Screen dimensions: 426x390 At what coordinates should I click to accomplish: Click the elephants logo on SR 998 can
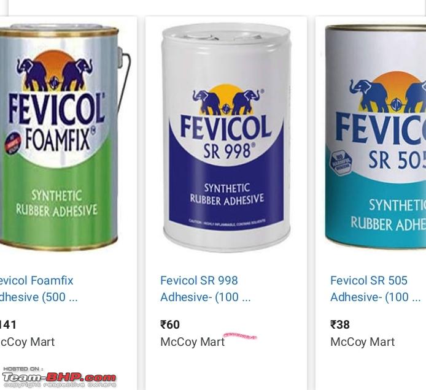click(x=226, y=100)
